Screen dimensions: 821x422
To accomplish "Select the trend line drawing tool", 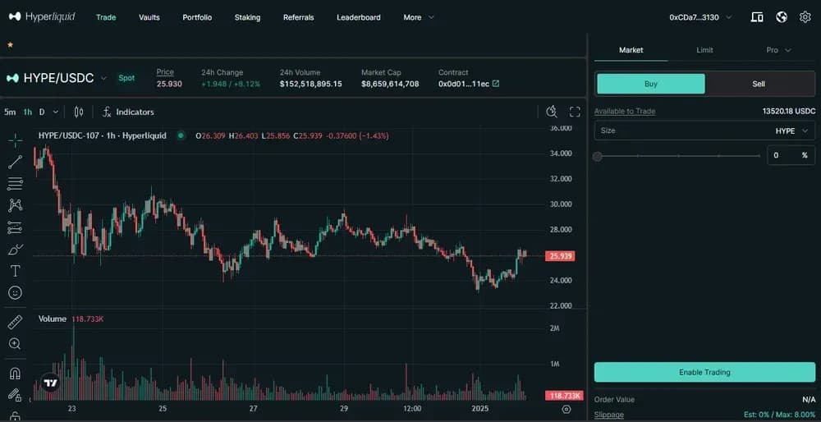I will click(15, 162).
